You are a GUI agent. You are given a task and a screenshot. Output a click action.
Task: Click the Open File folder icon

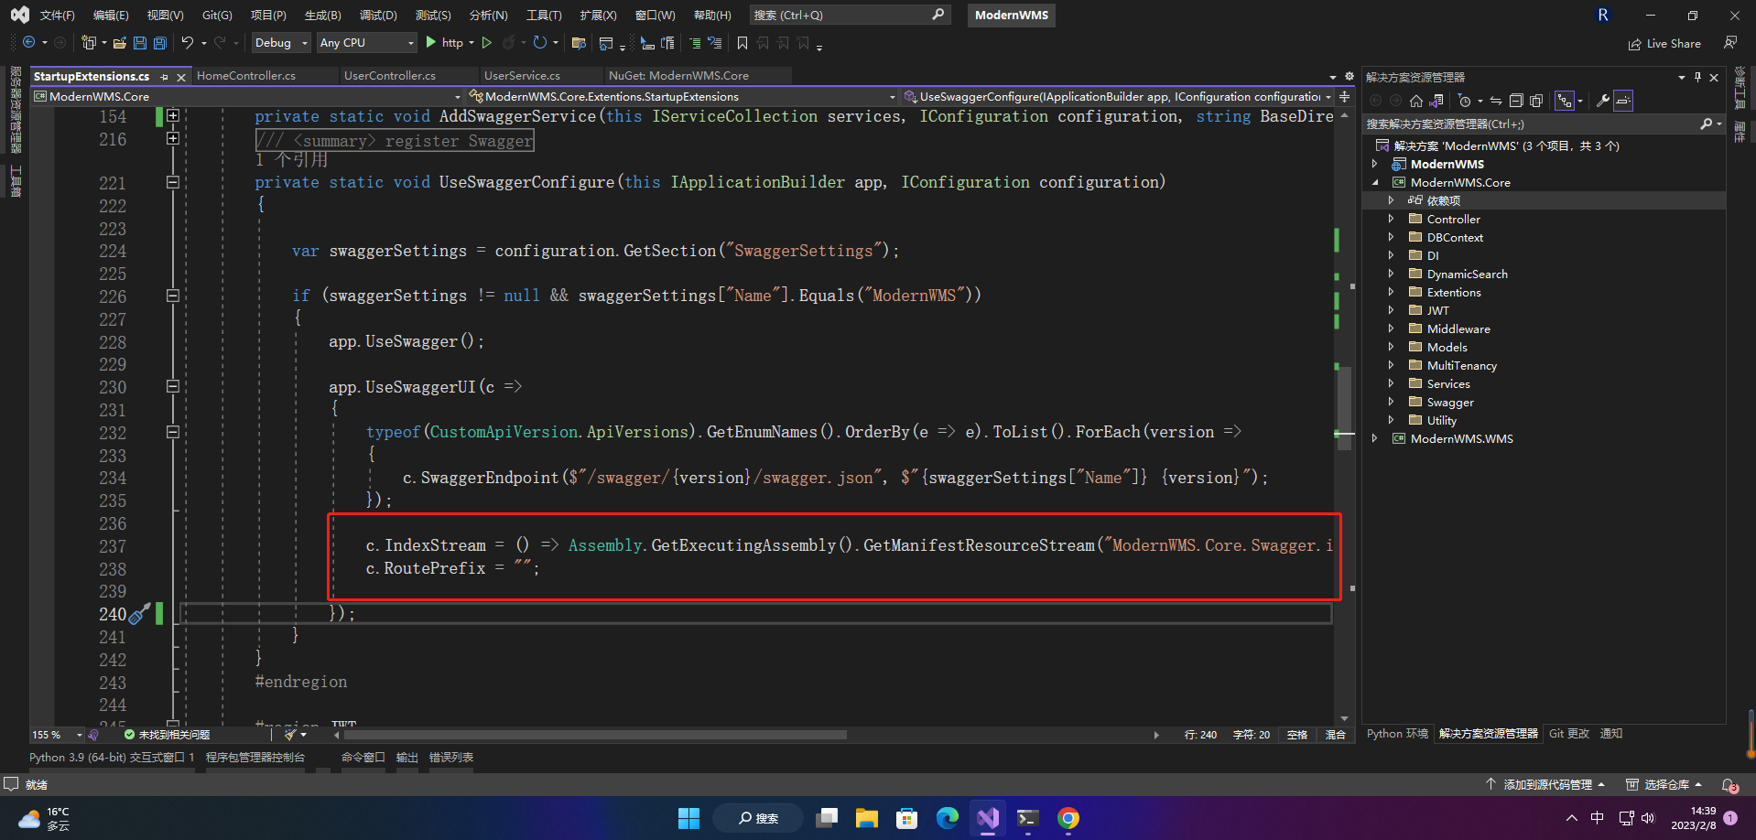[x=120, y=43]
